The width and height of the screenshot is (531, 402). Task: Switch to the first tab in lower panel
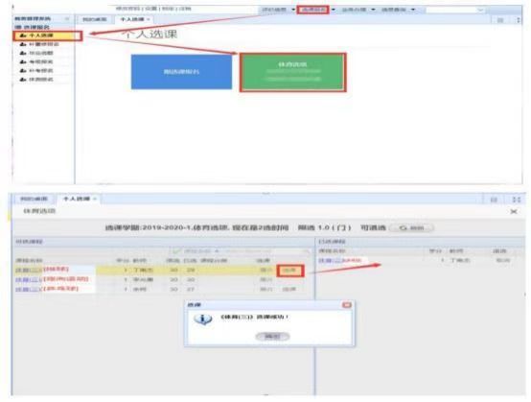tap(34, 199)
